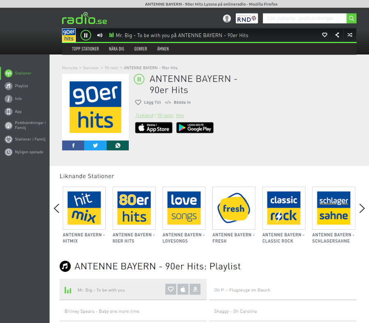The height and width of the screenshot is (323, 369).
Task: Click the Google Play download badge
Action: [x=195, y=128]
